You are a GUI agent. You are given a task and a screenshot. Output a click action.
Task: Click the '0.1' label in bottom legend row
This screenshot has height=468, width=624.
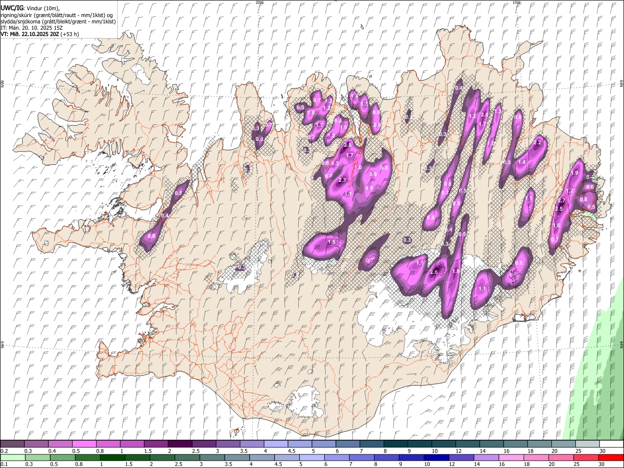pos(4,465)
